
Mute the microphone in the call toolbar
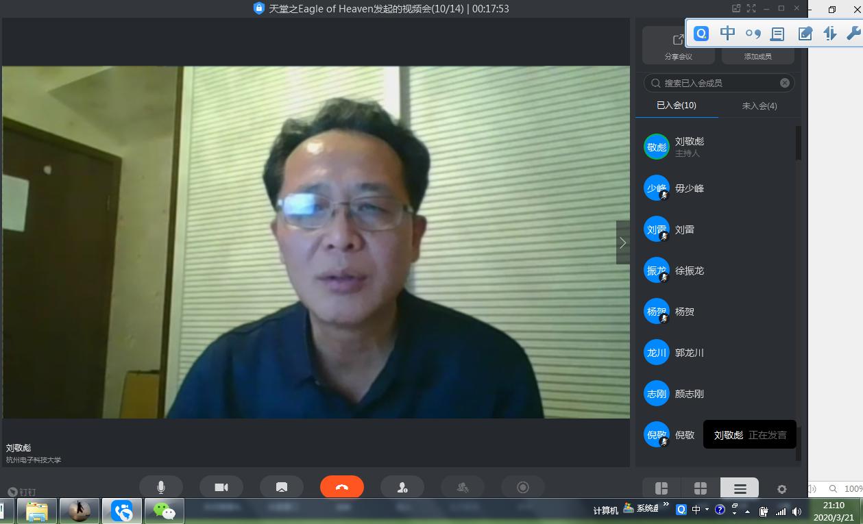161,487
